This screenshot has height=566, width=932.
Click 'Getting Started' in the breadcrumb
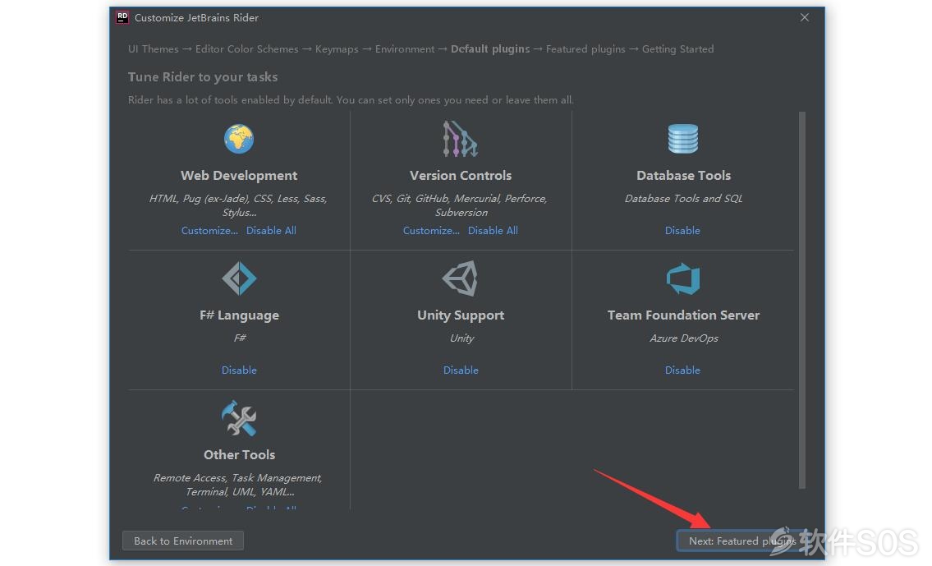(677, 49)
